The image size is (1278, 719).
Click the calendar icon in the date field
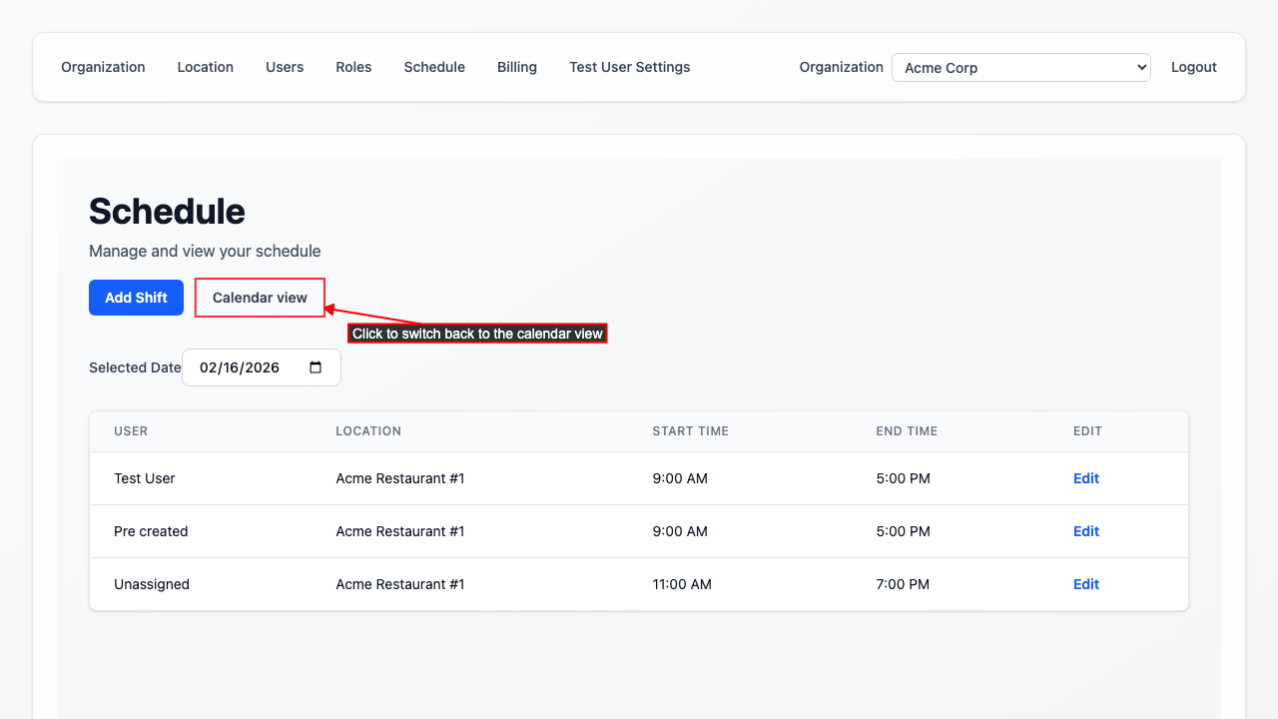pyautogui.click(x=316, y=367)
